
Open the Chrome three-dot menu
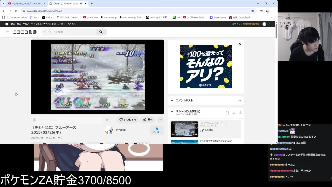coord(274,11)
